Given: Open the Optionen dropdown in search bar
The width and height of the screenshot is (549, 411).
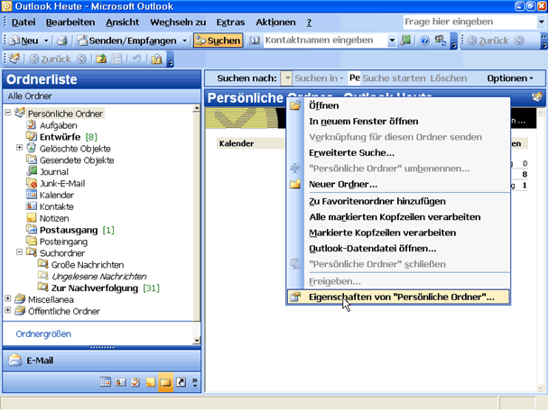Looking at the screenshot, I should click(x=510, y=78).
